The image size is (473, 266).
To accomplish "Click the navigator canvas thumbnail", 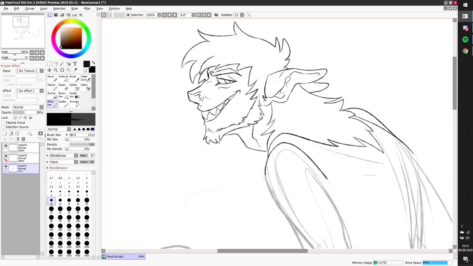I will pos(23,31).
